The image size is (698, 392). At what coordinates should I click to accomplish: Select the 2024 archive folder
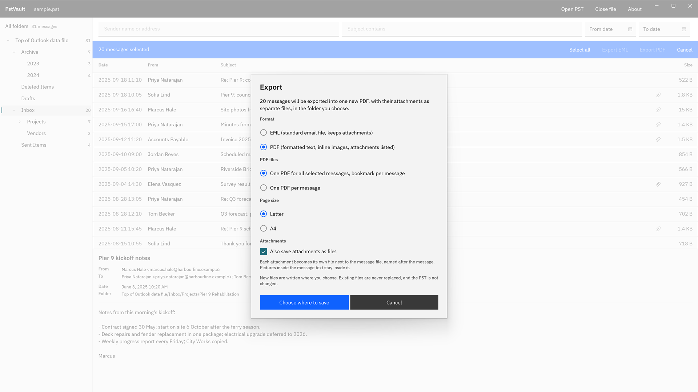click(46, 75)
